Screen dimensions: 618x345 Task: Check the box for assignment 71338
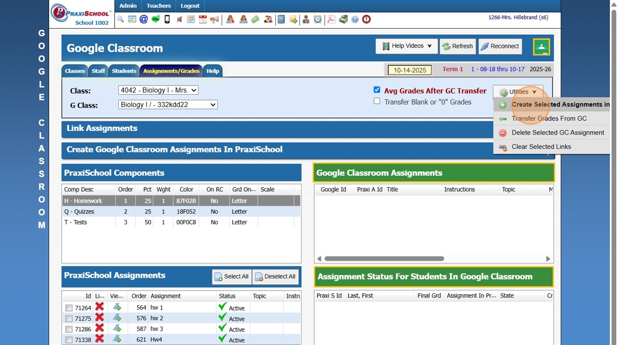tap(69, 340)
